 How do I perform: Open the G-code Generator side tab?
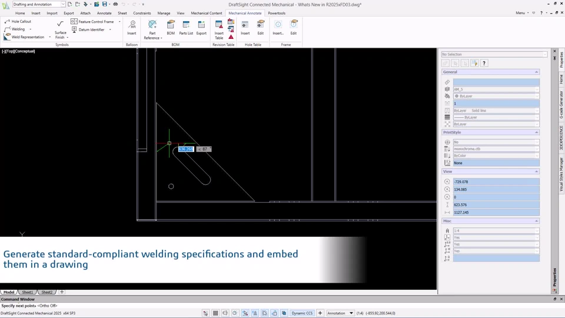tap(561, 105)
